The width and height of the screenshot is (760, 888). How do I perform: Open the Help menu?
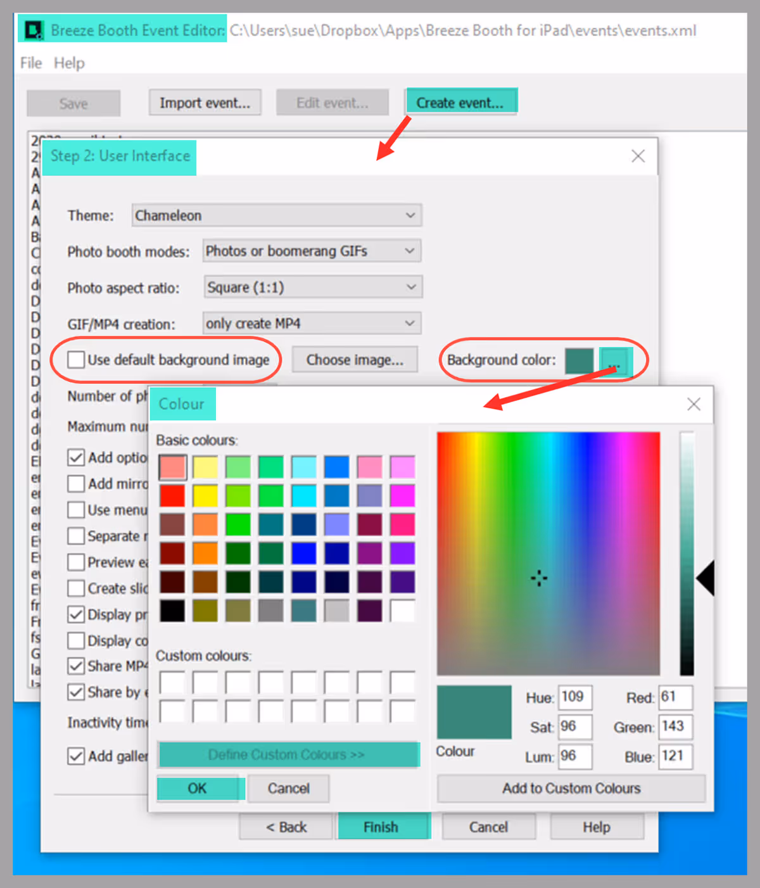point(69,63)
